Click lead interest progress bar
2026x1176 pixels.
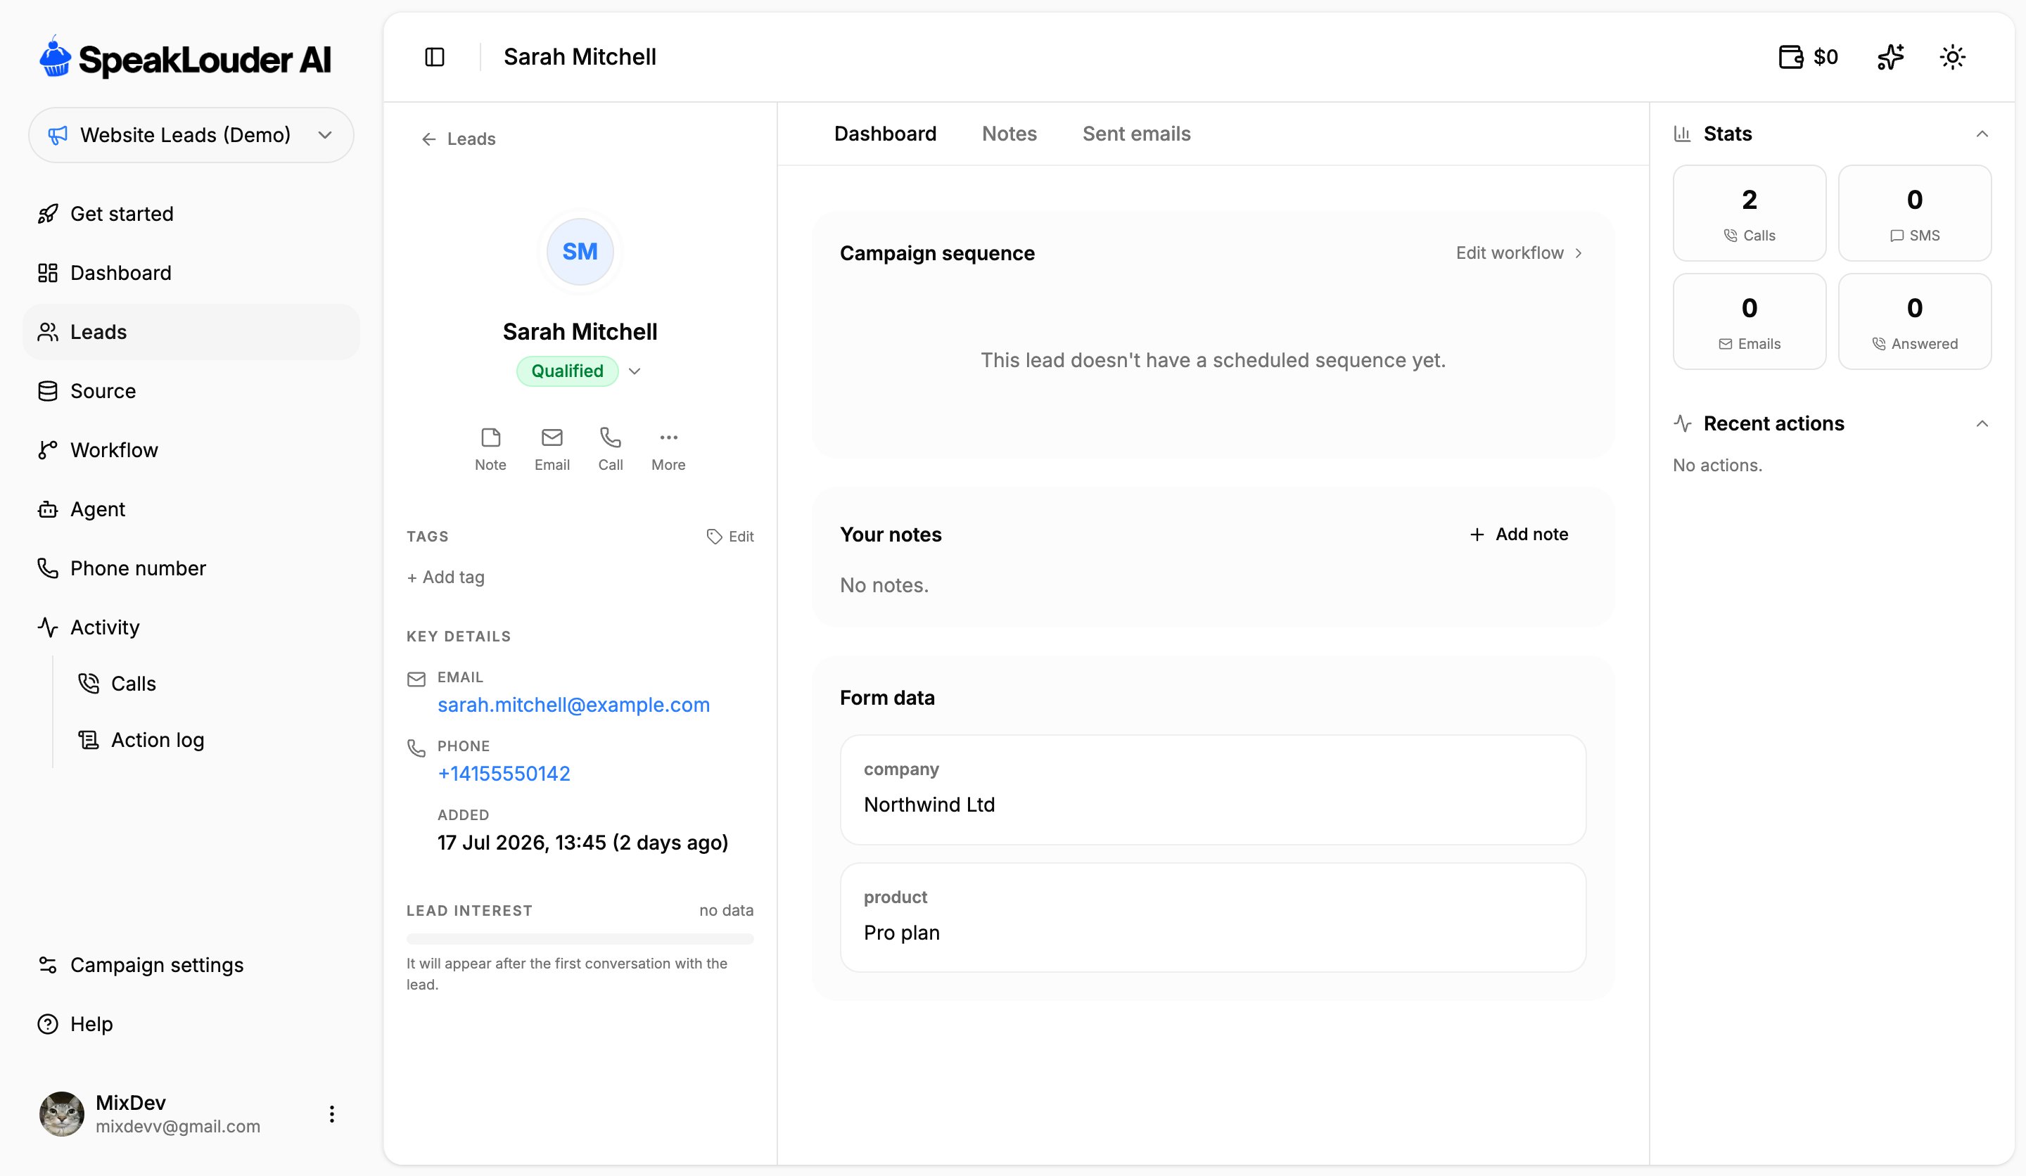pos(580,939)
